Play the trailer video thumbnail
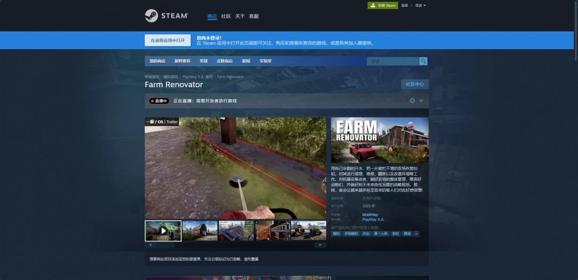This screenshot has width=578, height=280. tap(163, 231)
